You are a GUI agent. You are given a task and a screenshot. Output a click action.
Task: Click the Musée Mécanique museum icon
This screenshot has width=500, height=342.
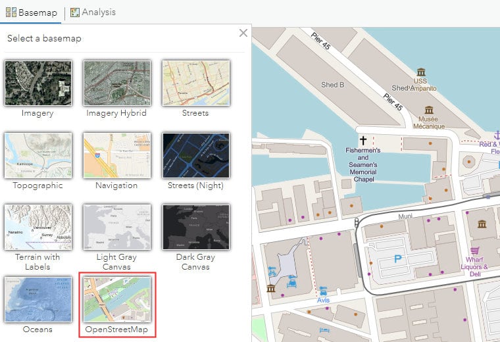tap(429, 110)
